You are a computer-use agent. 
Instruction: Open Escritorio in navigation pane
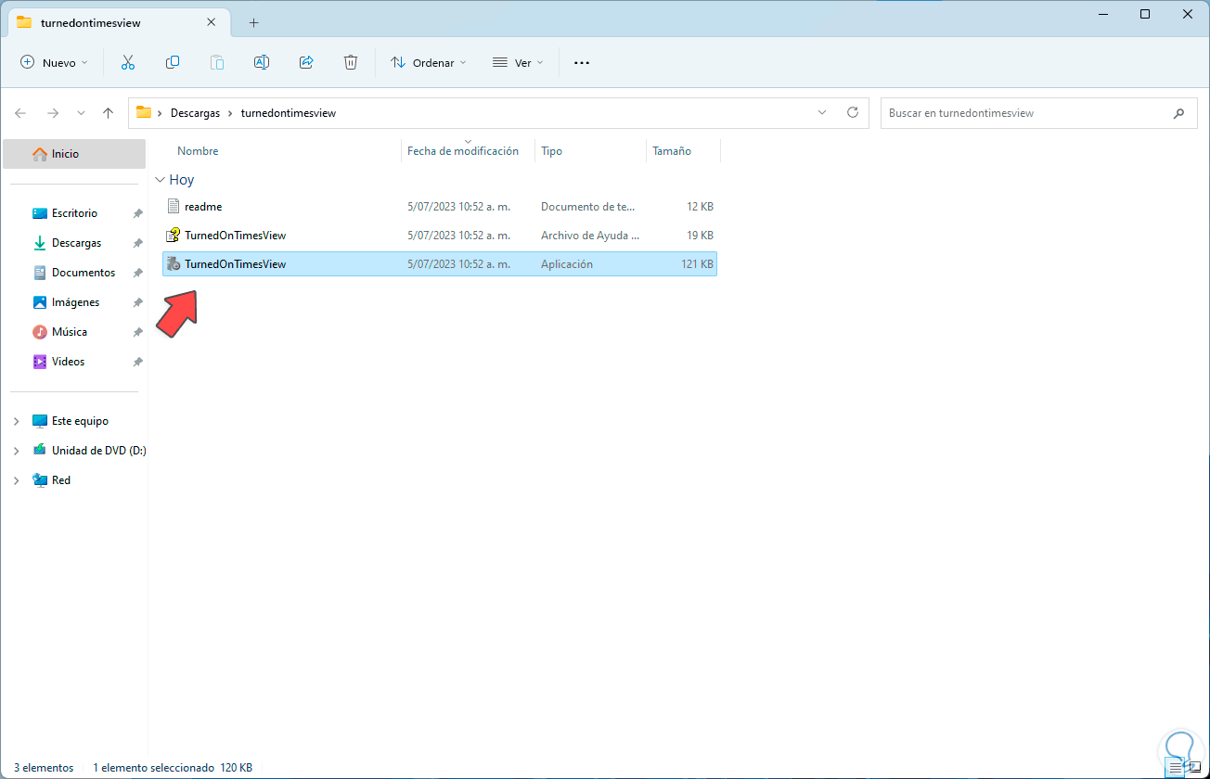74,213
